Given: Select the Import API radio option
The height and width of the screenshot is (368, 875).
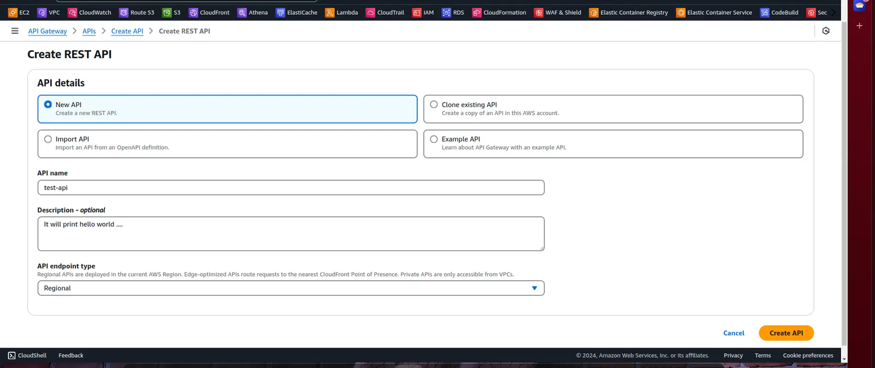Looking at the screenshot, I should coord(48,139).
